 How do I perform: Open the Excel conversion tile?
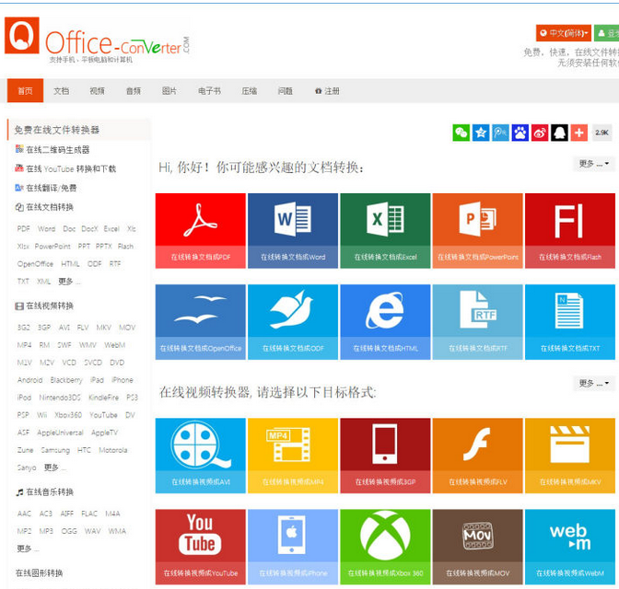click(385, 231)
